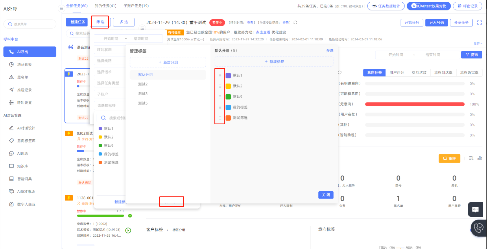Click the fullscreen expand icon

coord(479,23)
